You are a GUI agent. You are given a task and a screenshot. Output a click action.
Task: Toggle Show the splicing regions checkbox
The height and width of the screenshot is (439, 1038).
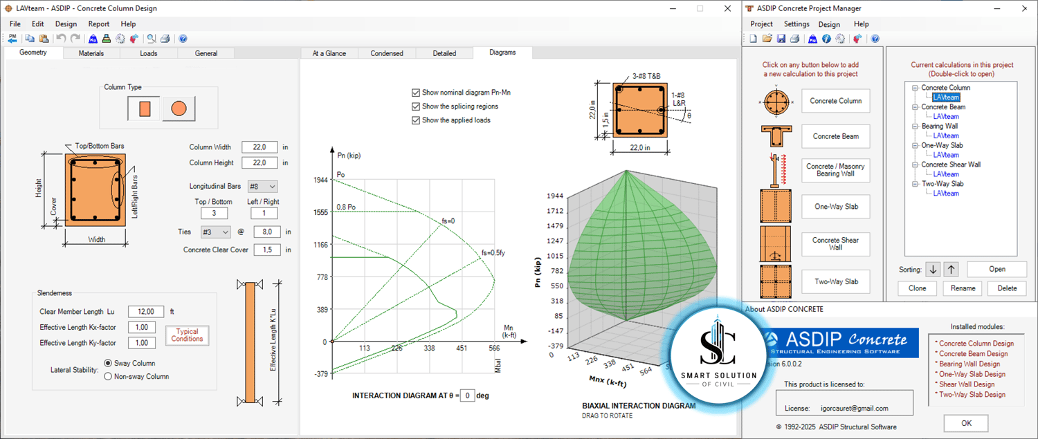(416, 106)
